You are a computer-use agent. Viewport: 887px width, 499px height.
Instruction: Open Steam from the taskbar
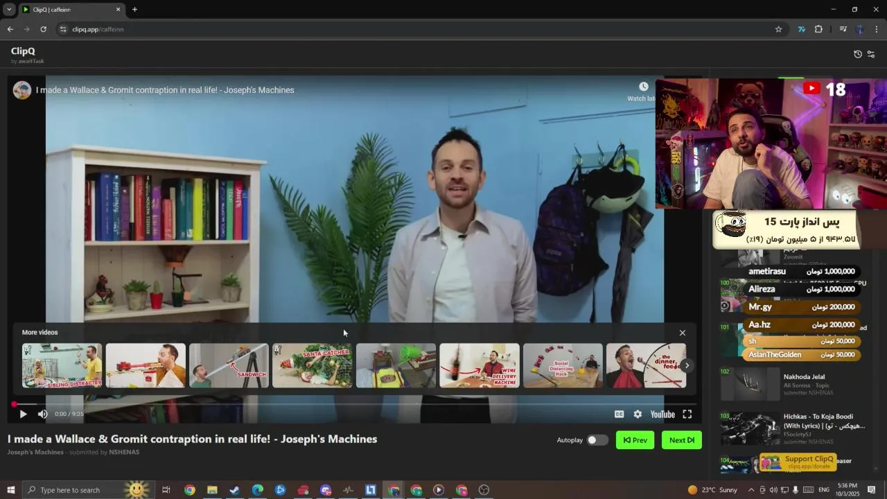click(x=234, y=490)
